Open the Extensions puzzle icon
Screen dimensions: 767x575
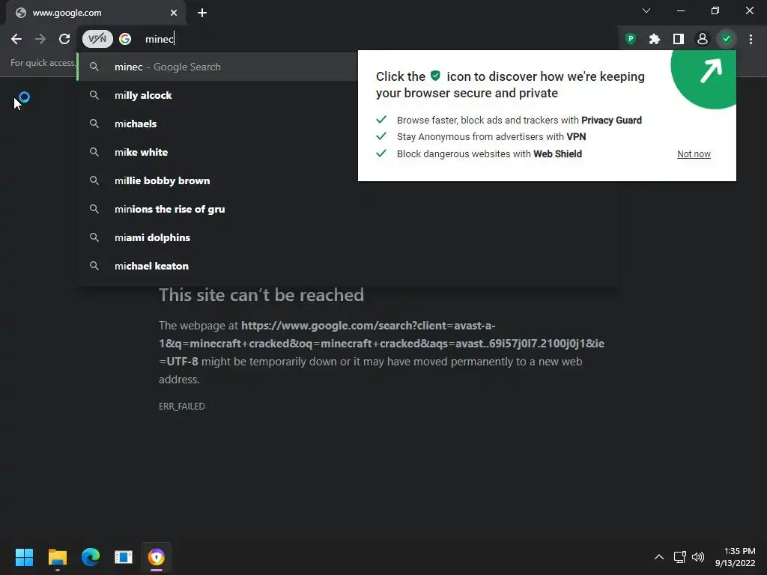(x=655, y=39)
